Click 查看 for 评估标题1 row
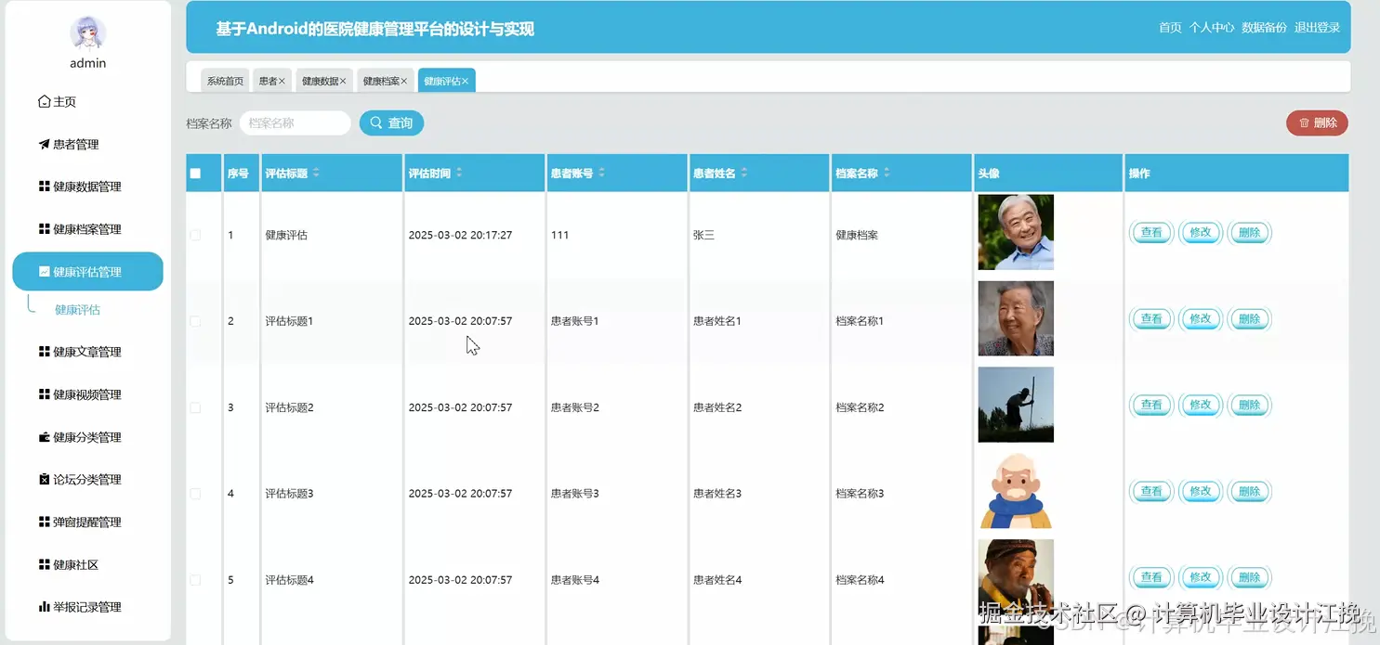Image resolution: width=1380 pixels, height=645 pixels. click(1151, 319)
